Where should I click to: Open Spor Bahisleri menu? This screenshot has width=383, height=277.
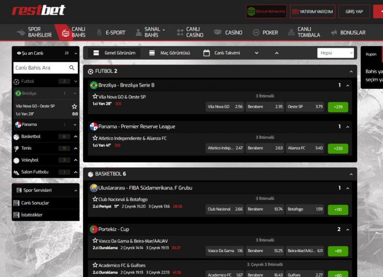pos(34,32)
